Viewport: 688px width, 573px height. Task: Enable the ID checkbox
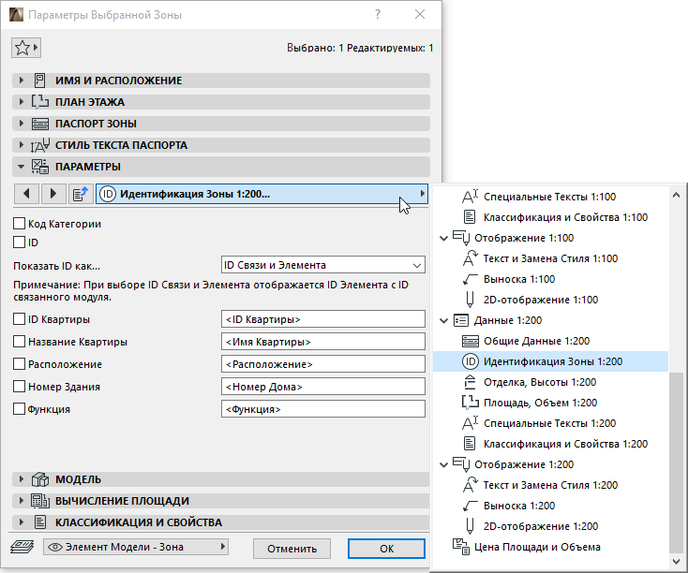click(20, 242)
